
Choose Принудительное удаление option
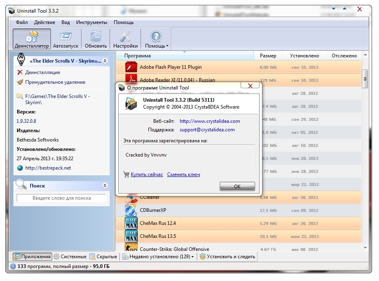(55, 82)
